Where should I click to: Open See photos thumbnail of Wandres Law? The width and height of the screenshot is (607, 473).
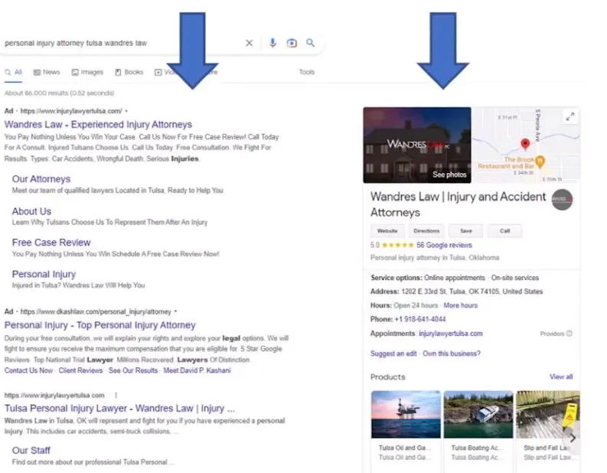click(417, 145)
